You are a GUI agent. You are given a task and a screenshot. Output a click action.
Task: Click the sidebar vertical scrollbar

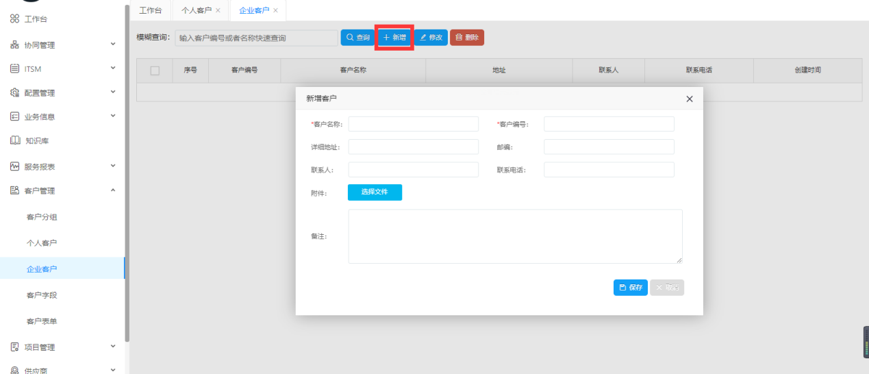[x=127, y=171]
